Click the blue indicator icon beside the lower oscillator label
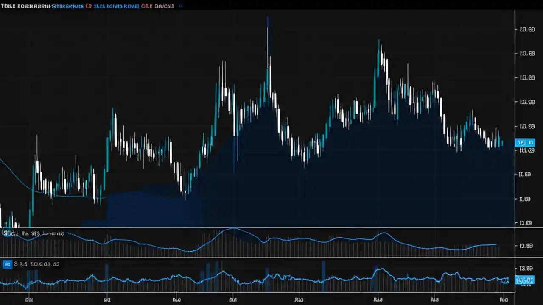 tap(7, 264)
